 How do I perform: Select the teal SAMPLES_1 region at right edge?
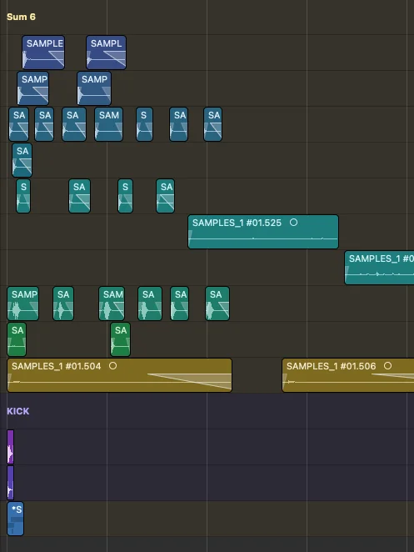[x=379, y=268]
